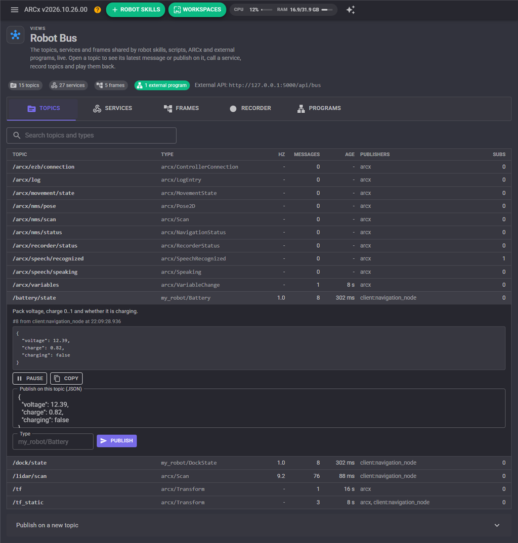The height and width of the screenshot is (543, 518).
Task: Expand the /arcx/nms/pose topic row
Action: tap(259, 206)
